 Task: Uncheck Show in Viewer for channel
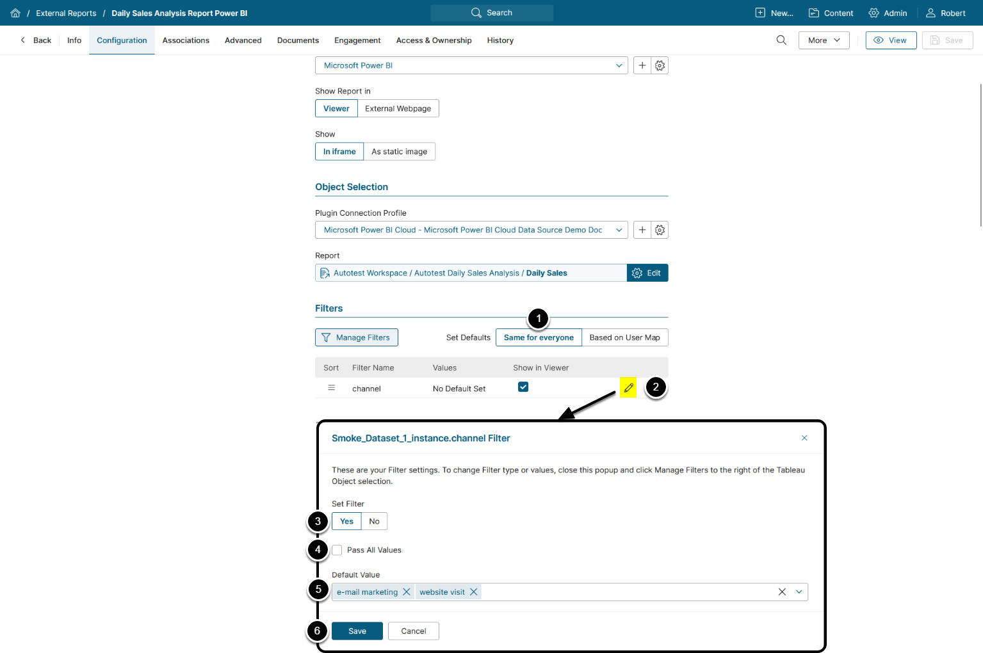523,387
